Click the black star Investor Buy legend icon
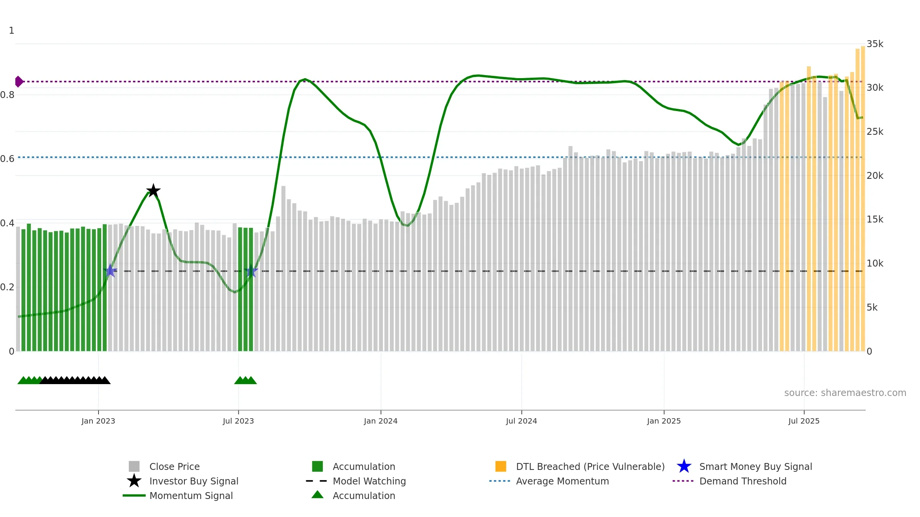The width and height of the screenshot is (920, 517). click(134, 481)
